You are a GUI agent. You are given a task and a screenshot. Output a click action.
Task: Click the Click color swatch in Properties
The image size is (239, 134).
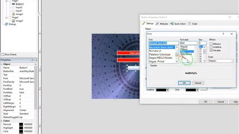21,131
